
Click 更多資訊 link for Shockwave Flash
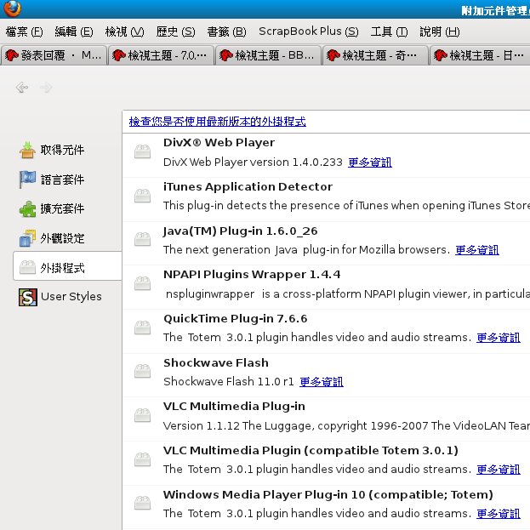pos(322,382)
